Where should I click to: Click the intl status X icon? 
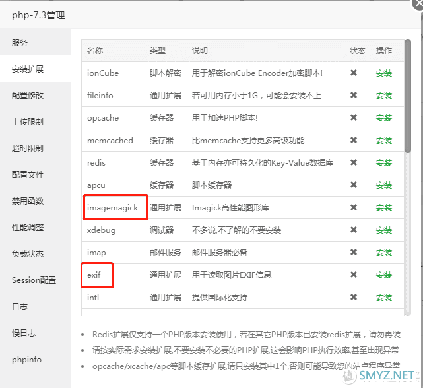tap(354, 297)
